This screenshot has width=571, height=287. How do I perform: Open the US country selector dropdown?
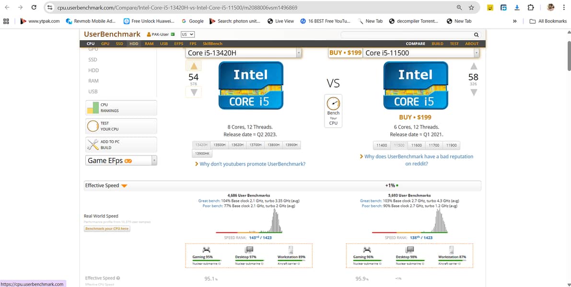[x=187, y=34]
